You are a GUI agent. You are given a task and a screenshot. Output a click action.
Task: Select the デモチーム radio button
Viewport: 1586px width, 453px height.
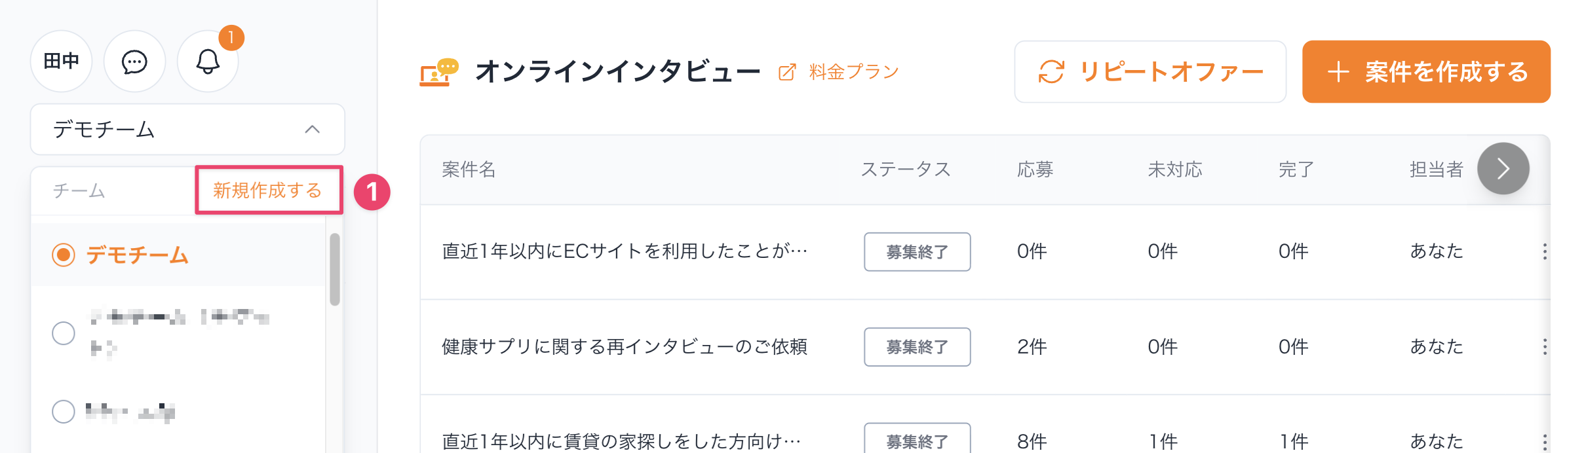tap(64, 255)
